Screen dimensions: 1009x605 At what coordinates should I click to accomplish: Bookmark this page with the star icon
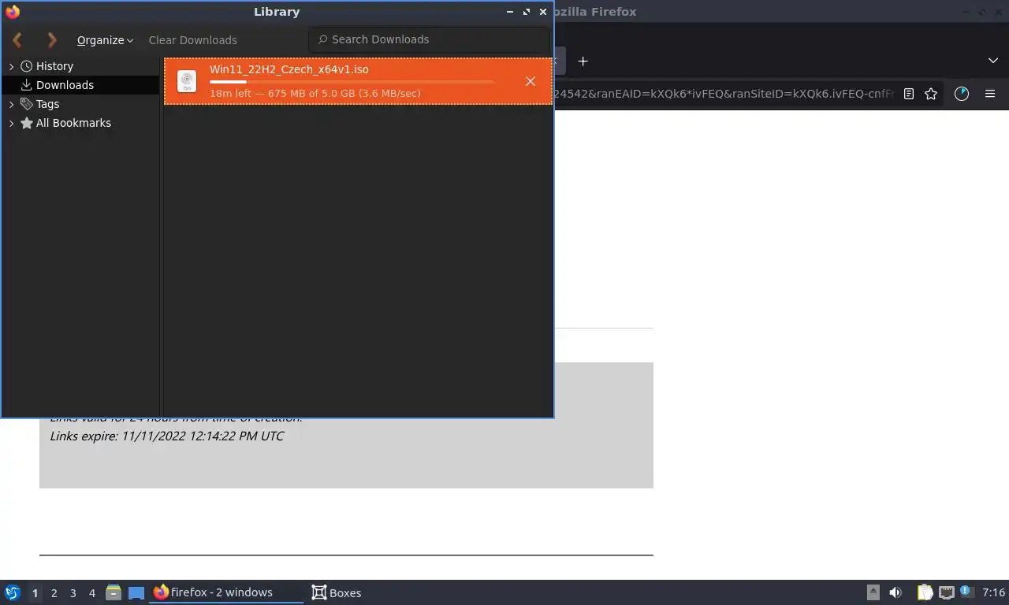tap(931, 94)
